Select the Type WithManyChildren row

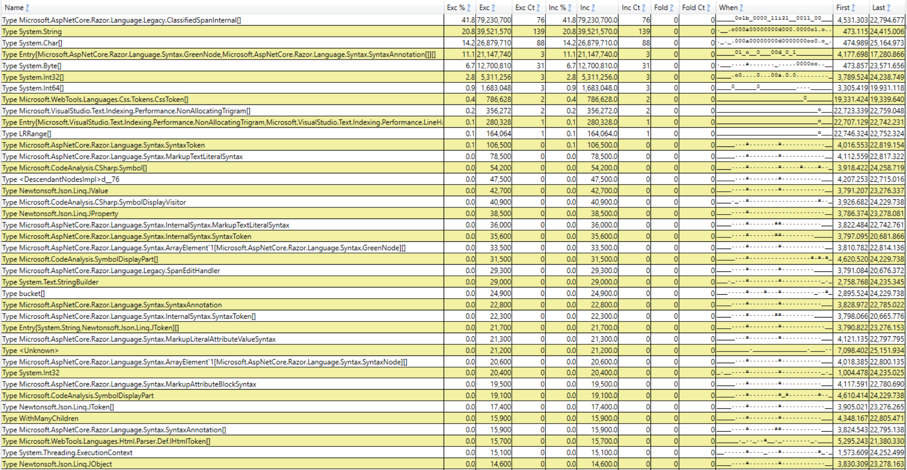point(40,418)
